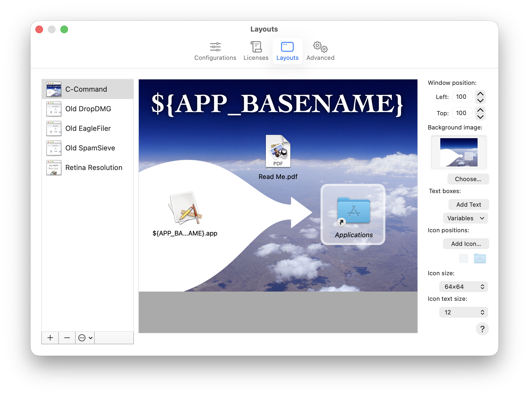The image size is (529, 396).
Task: Click the Add Text button
Action: [x=469, y=204]
